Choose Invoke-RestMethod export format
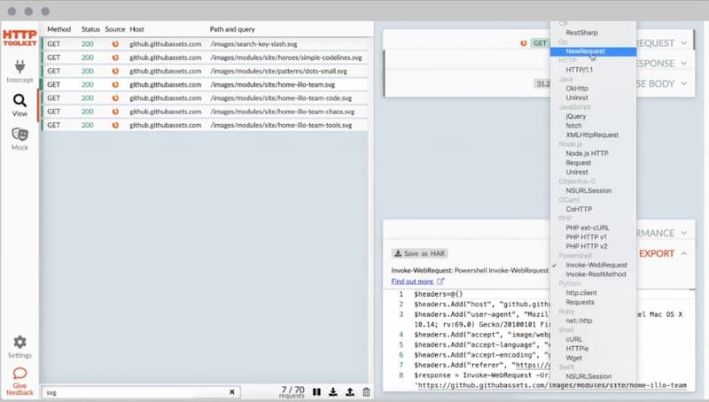Viewport: 709px width, 402px height. 596,274
